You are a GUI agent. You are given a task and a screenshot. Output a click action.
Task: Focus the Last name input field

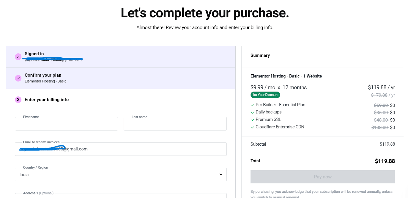175,124
